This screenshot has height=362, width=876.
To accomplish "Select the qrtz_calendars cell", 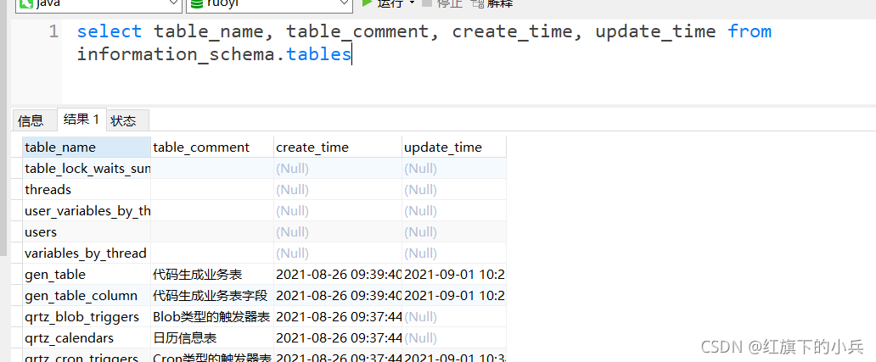I will (x=87, y=338).
